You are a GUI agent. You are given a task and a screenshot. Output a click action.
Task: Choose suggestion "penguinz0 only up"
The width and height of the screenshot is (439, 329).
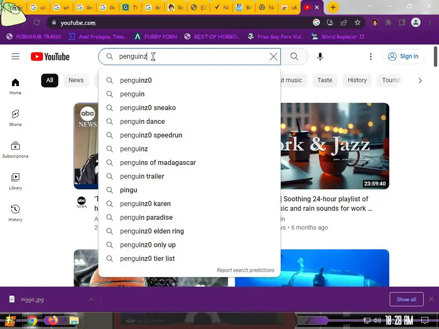click(x=189, y=245)
